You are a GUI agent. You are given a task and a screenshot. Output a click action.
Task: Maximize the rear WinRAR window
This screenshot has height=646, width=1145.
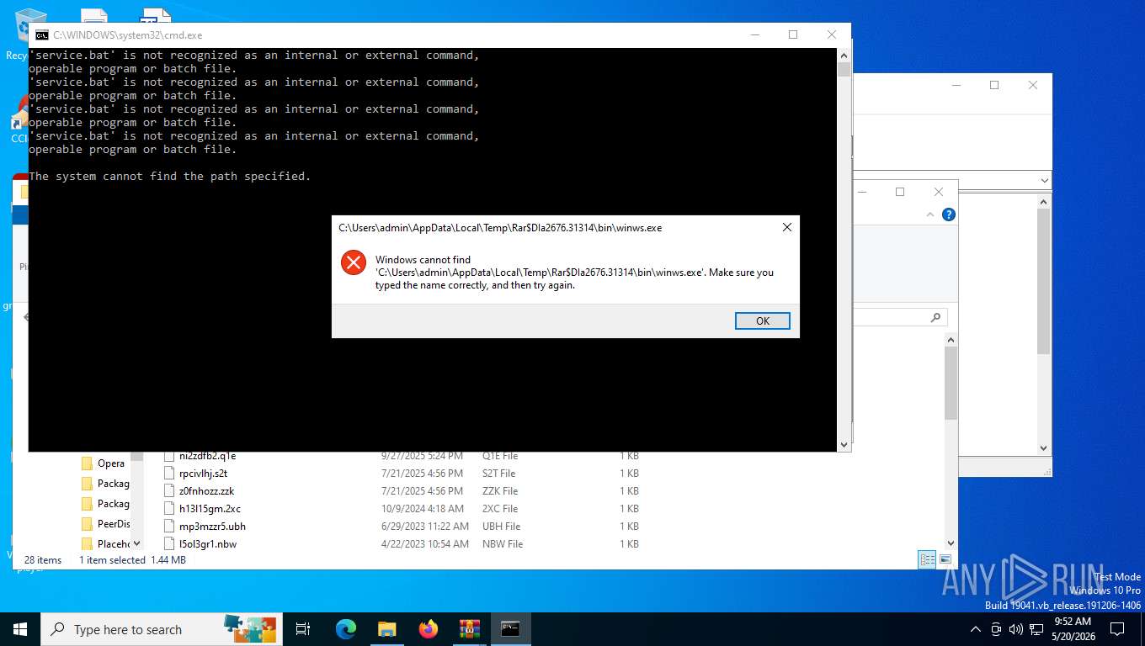click(x=994, y=85)
